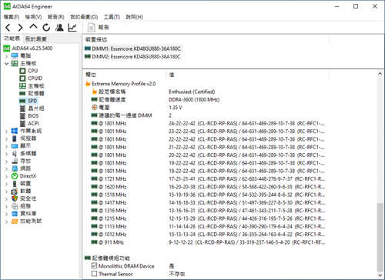Expand the 多媒體 node chevron
This screenshot has width=385, height=280.
coord(7,154)
